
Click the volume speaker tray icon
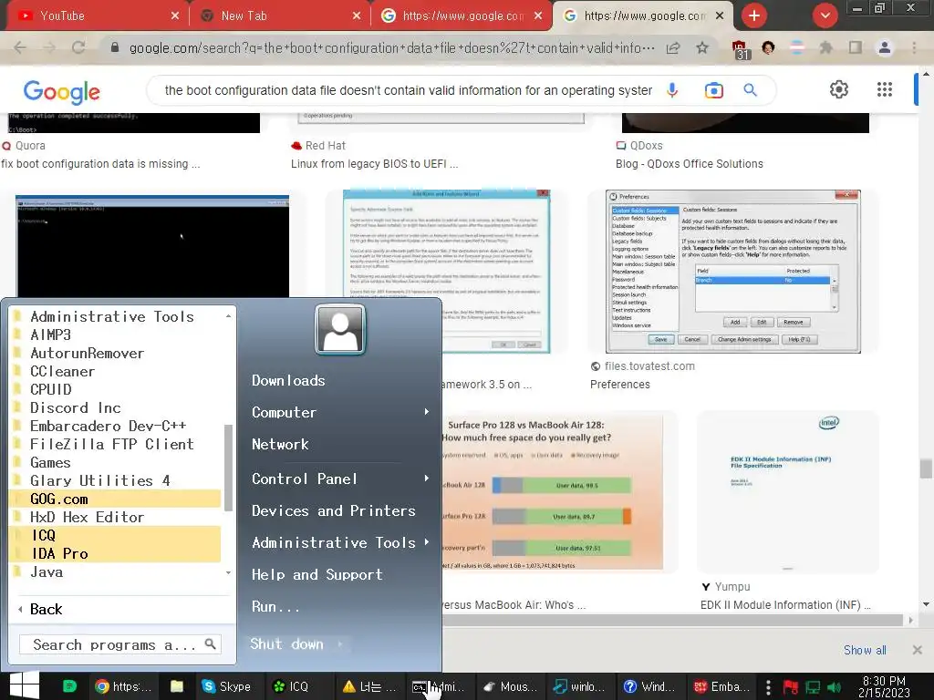click(835, 687)
